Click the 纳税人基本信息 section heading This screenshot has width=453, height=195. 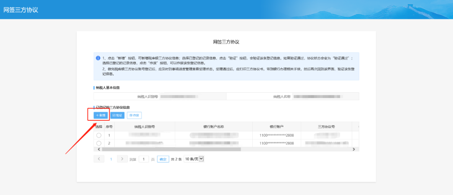pyautogui.click(x=108, y=88)
